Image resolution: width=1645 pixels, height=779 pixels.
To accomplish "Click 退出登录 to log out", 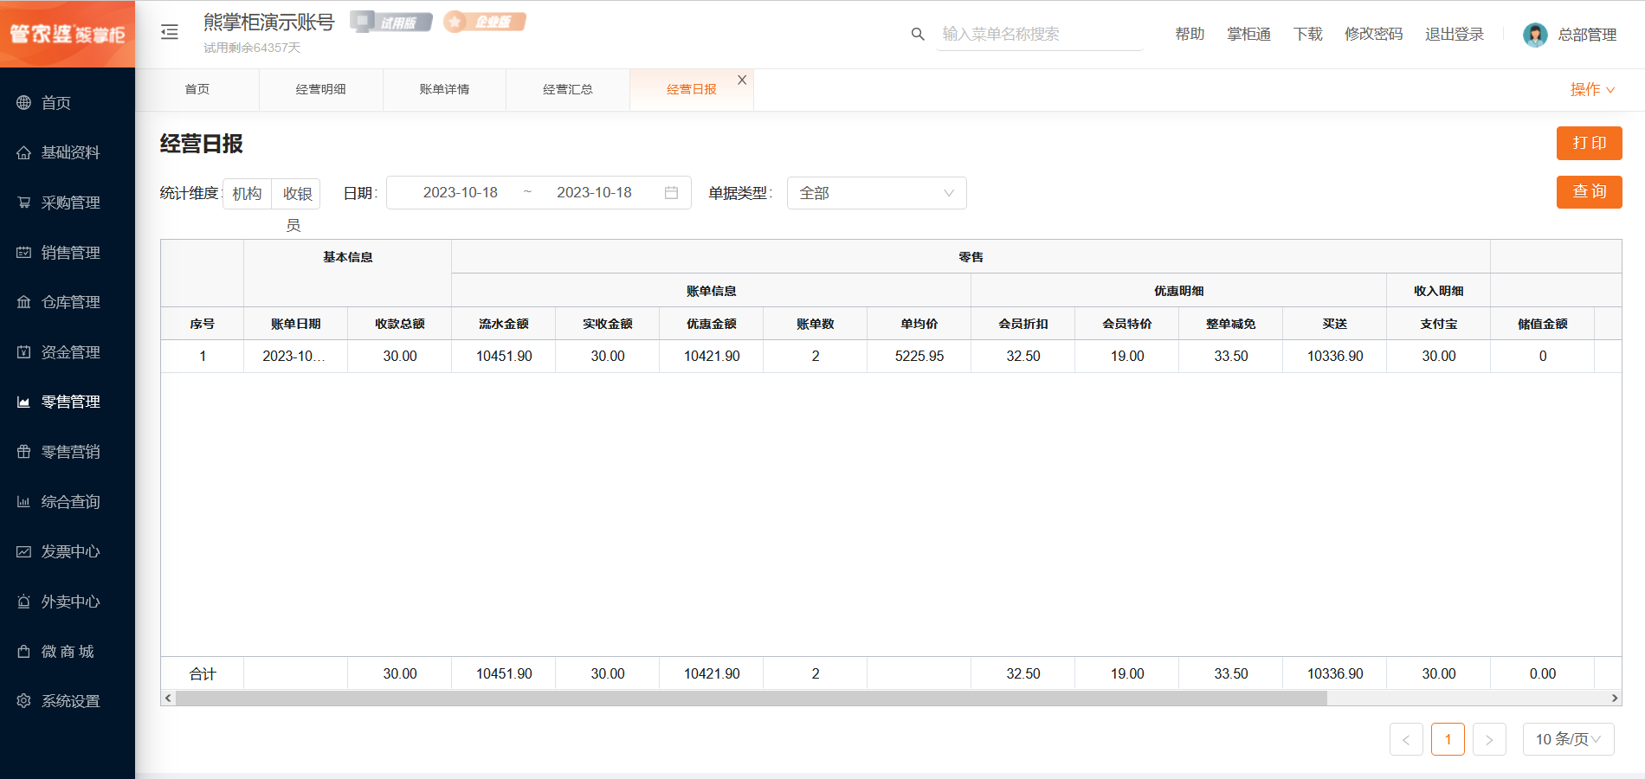I will point(1455,34).
